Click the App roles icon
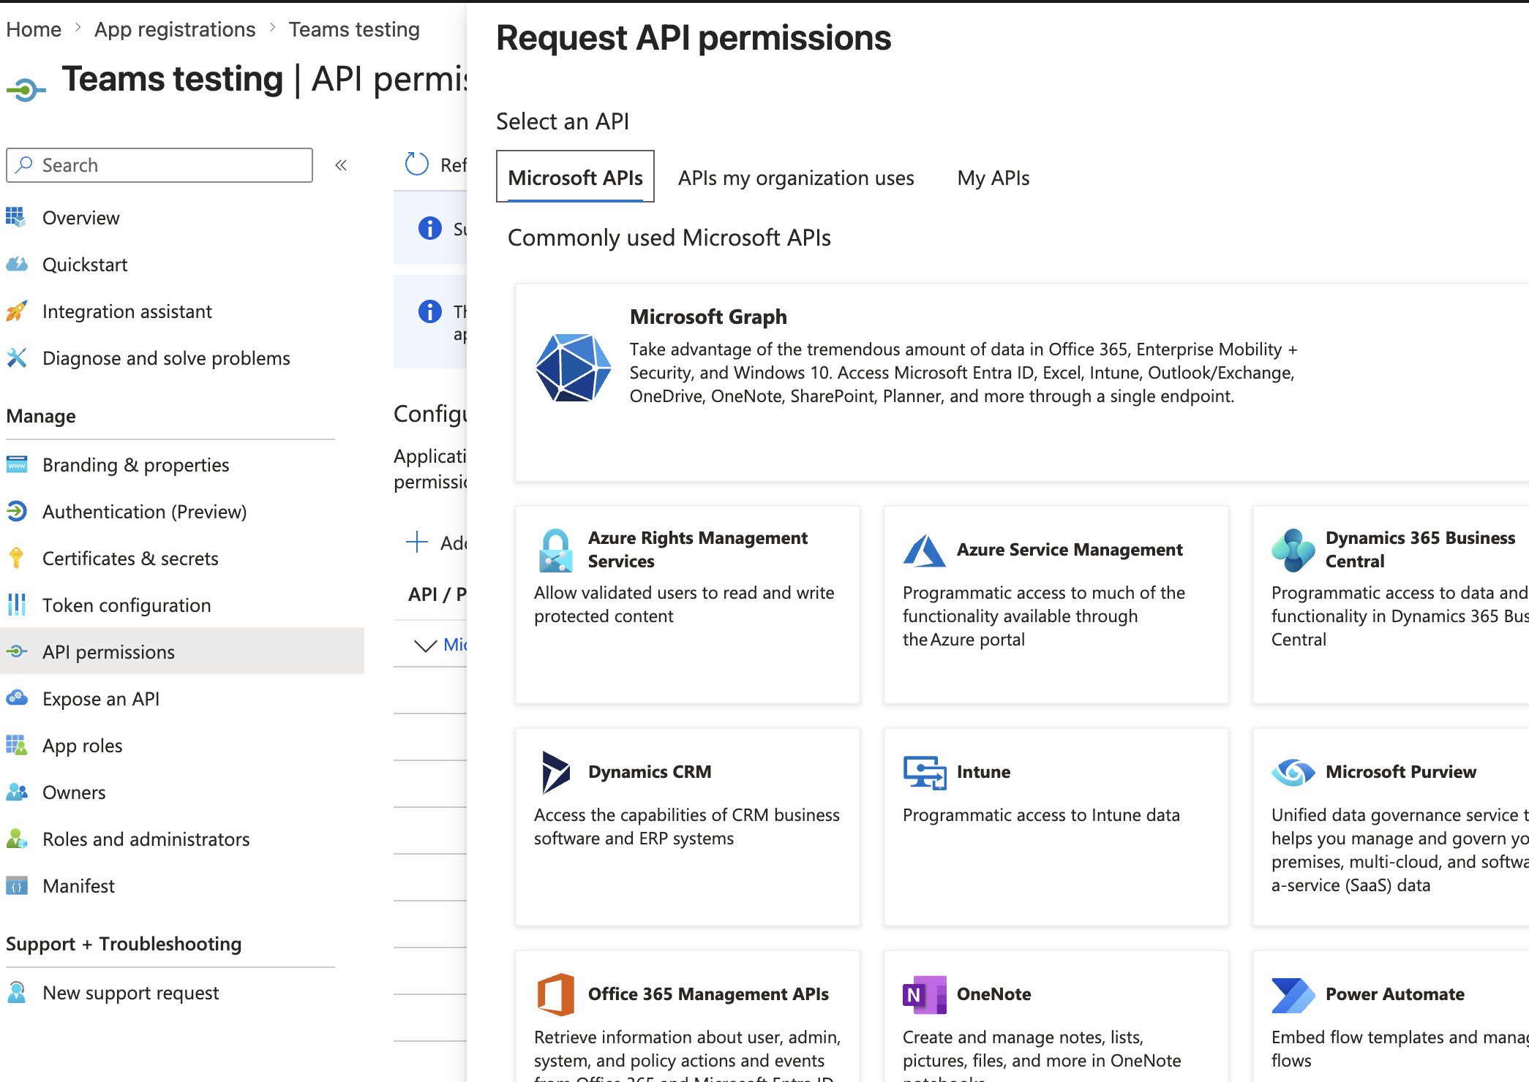 pos(16,745)
